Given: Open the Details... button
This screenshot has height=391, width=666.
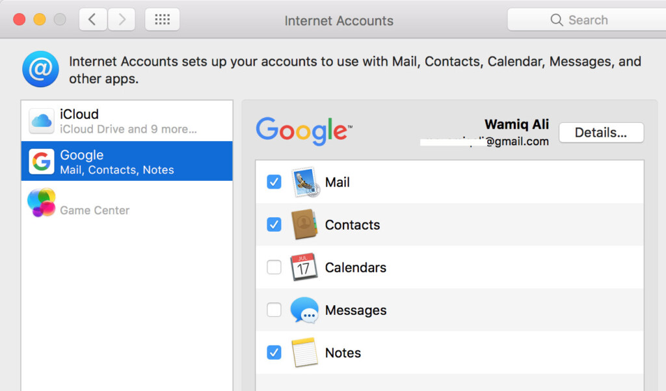Looking at the screenshot, I should coord(601,133).
